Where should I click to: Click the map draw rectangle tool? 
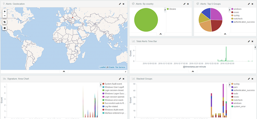coord(4,28)
